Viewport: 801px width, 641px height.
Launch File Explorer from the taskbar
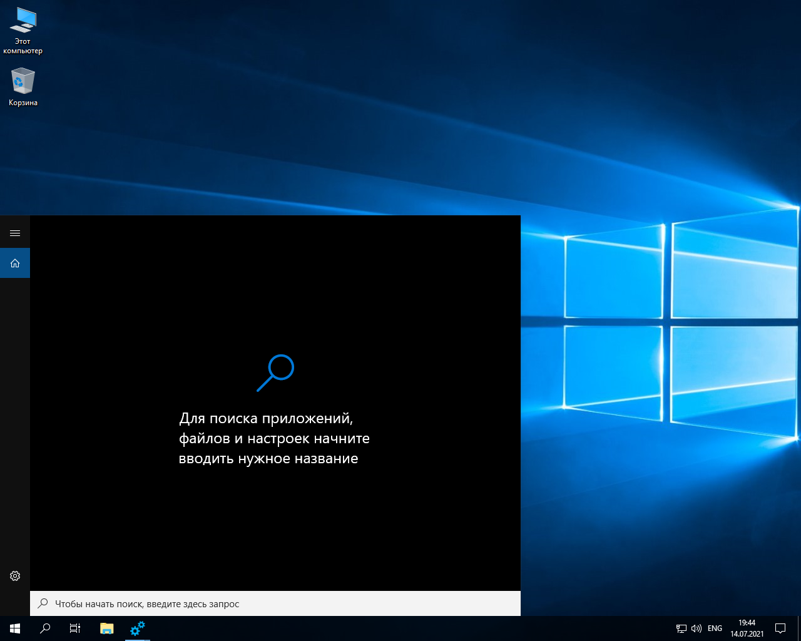pos(107,628)
